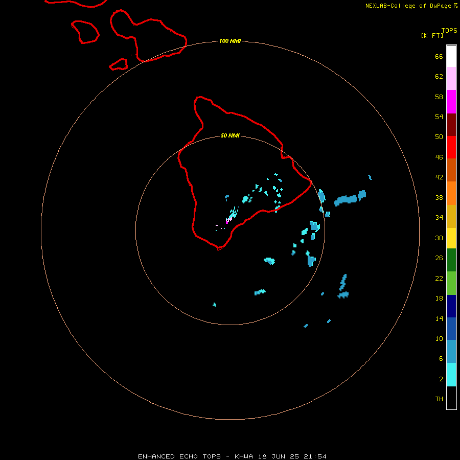Select the dark orange legend block
This screenshot has width=460, height=460.
451,170
